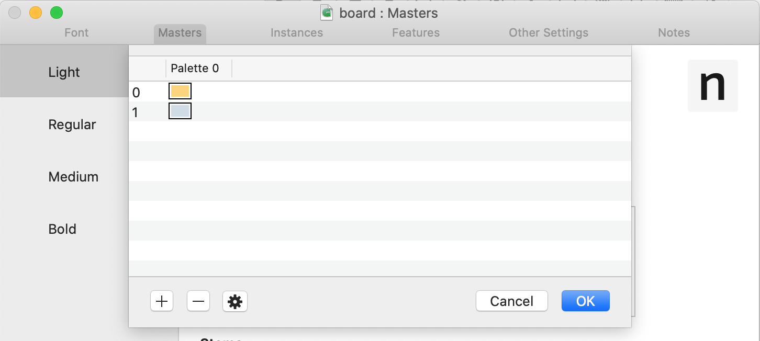Open the gear actions menu

[235, 301]
